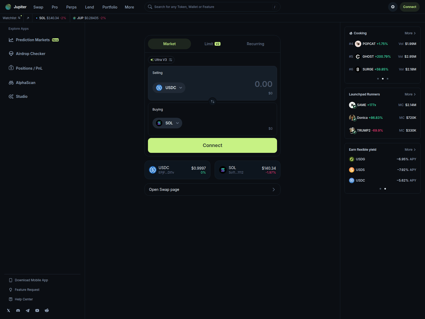The width and height of the screenshot is (425, 319).
Task: Go to first Cooking carousel dot
Action: (378, 79)
